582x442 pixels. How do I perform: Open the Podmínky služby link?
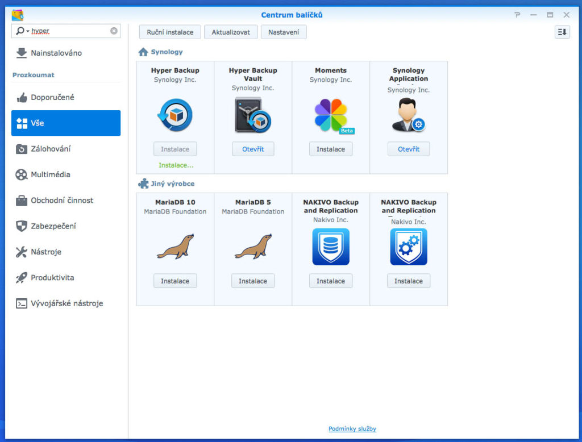[x=352, y=428]
